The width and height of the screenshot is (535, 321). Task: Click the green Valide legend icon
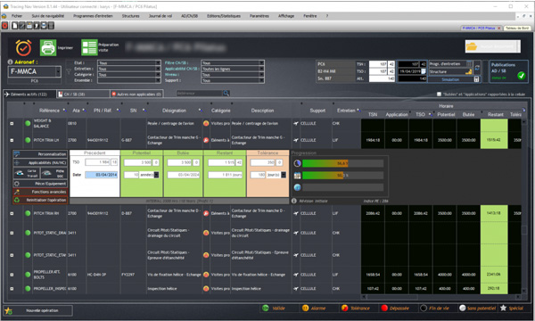[266, 308]
